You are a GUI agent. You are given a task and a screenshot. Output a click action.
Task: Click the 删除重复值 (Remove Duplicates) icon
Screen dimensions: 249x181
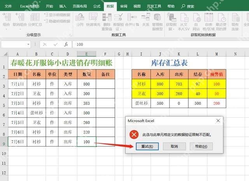pyautogui.click(x=107, y=17)
